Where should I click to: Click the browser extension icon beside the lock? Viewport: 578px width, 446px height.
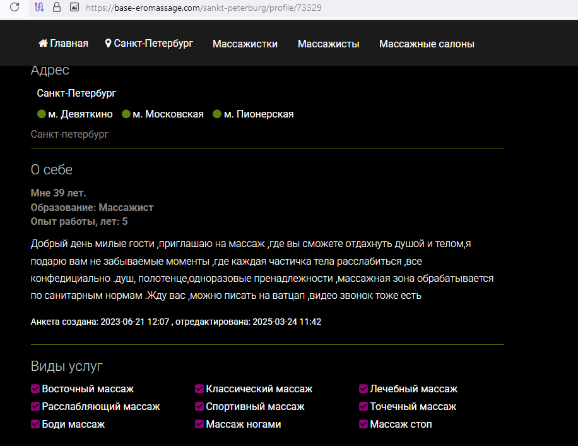(x=39, y=8)
